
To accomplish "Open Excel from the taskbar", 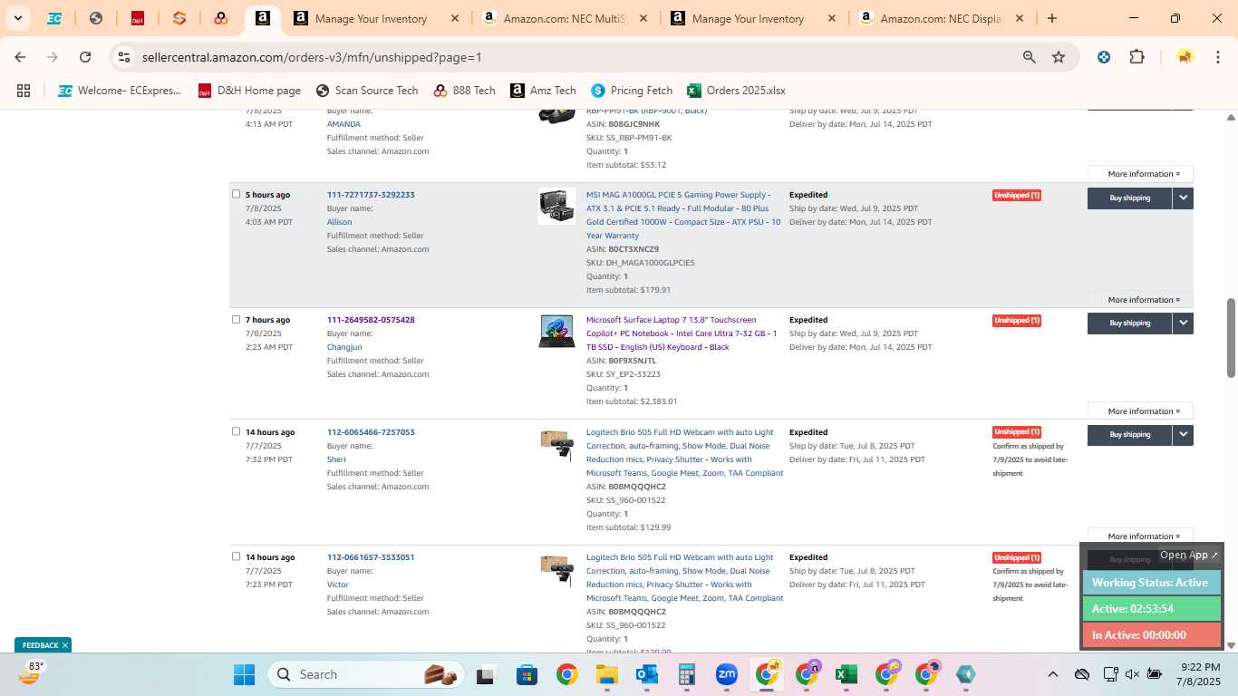I will [846, 674].
